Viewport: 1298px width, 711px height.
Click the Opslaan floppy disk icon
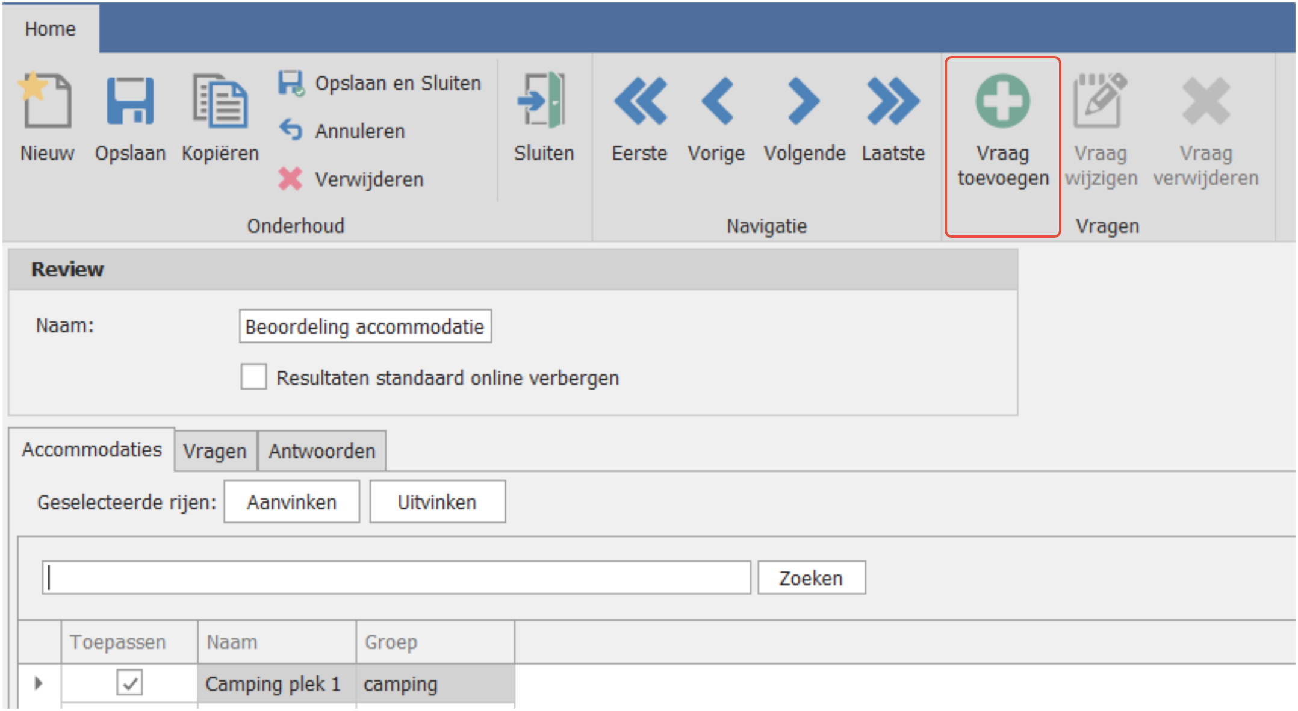[130, 101]
